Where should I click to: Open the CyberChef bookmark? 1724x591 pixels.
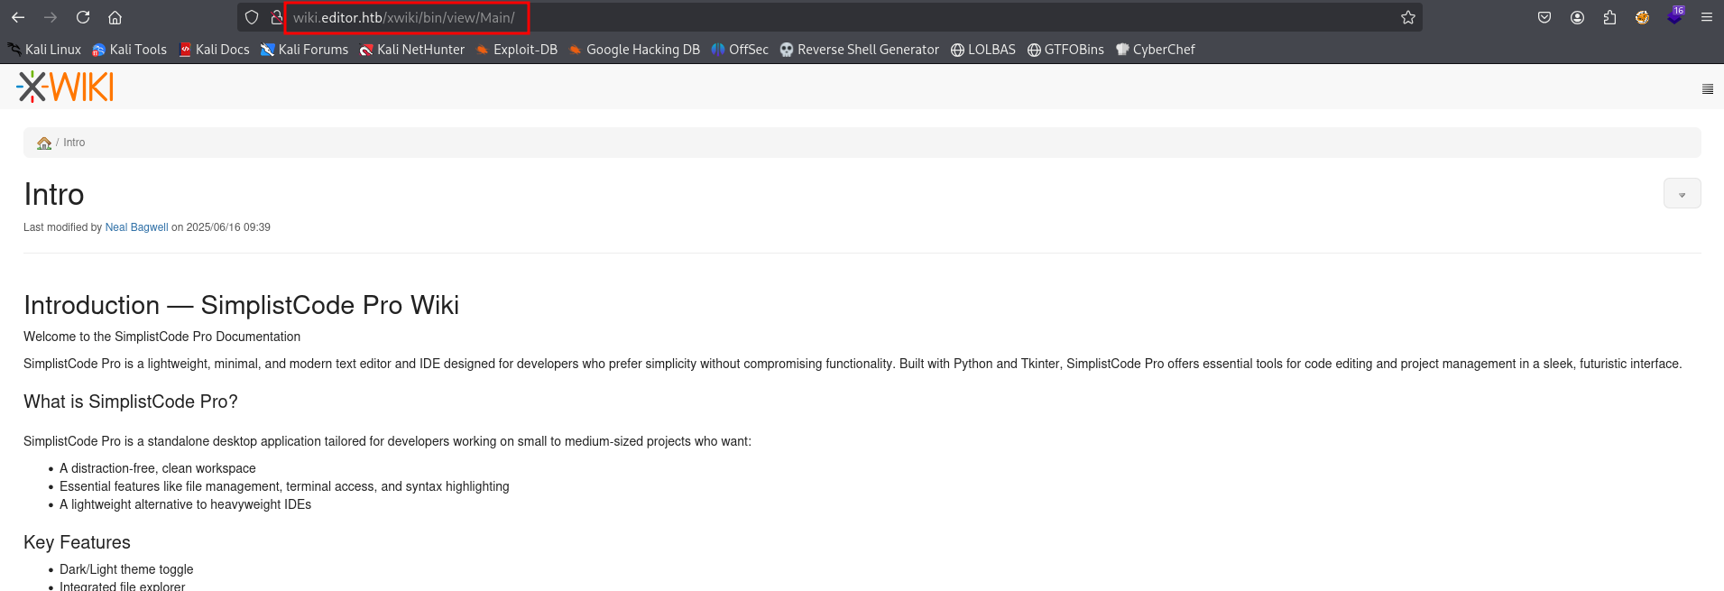(1155, 50)
